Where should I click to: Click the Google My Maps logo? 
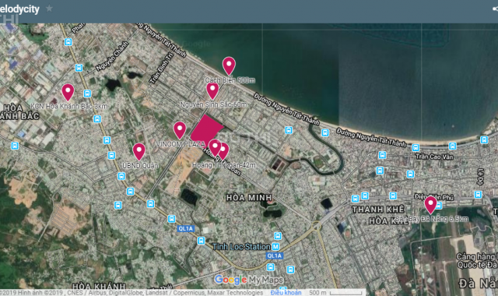tap(249, 280)
